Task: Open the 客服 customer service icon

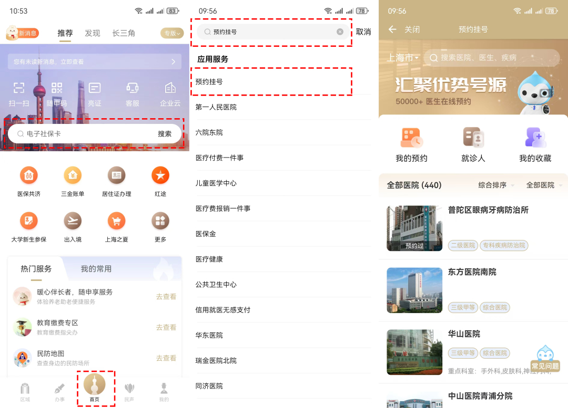Action: tap(132, 88)
